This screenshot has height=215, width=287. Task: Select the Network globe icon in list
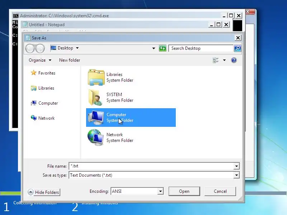tap(95, 138)
